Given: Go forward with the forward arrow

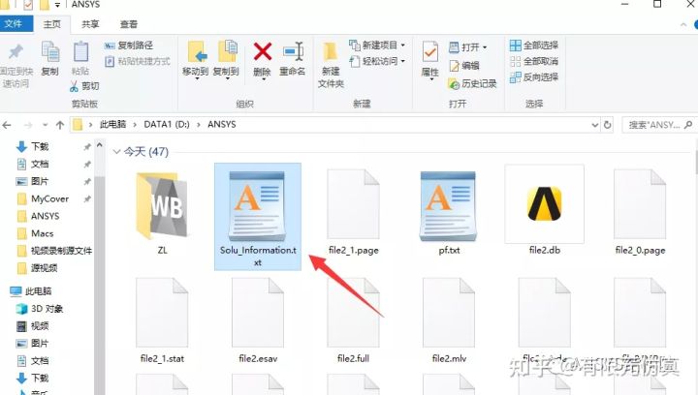Looking at the screenshot, I should pos(28,125).
